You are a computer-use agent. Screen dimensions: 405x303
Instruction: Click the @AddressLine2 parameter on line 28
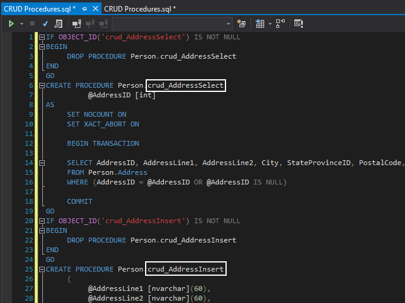click(x=115, y=298)
